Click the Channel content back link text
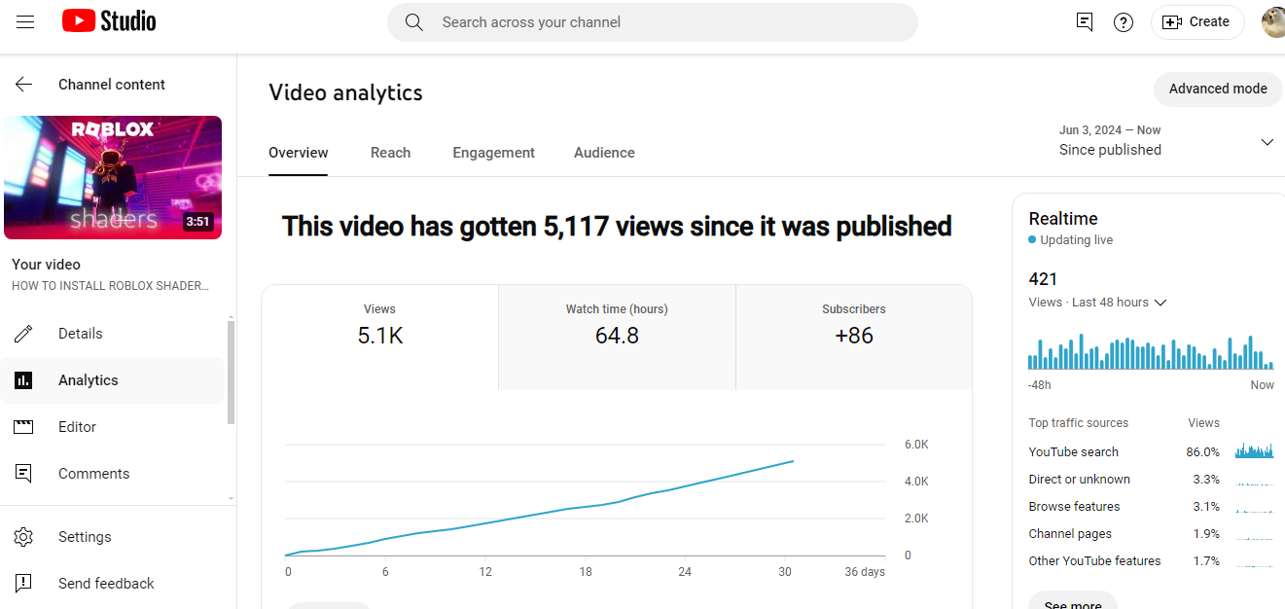Image resolution: width=1285 pixels, height=609 pixels. 112,85
